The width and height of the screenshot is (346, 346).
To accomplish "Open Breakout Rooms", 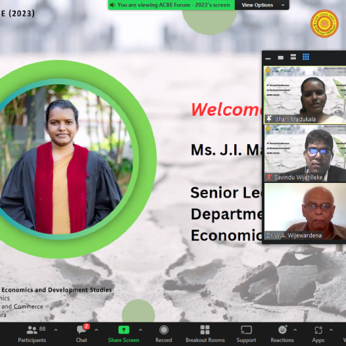I will (205, 334).
